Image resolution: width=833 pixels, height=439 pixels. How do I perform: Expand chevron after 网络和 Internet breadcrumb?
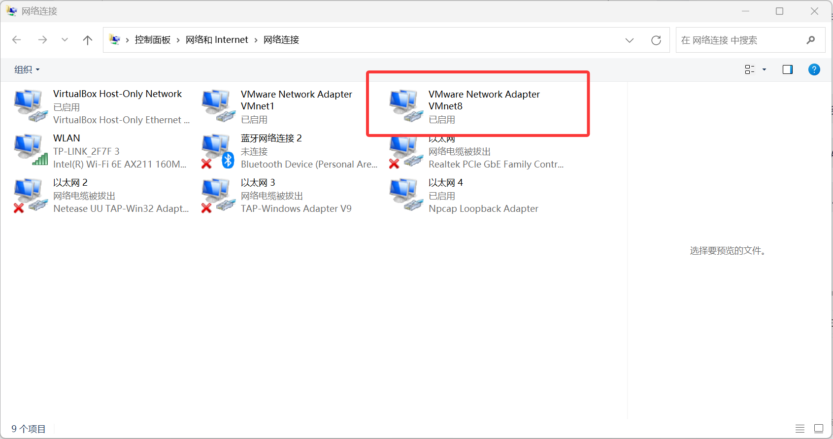point(256,40)
